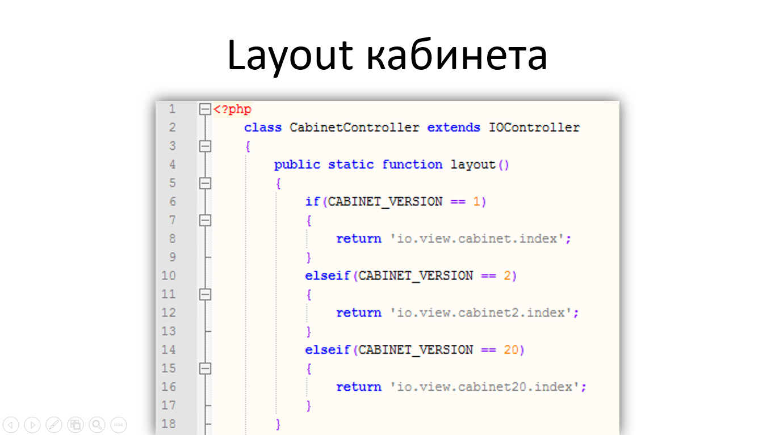Click the 'layout' function name
The image size is (775, 435).
(x=473, y=164)
